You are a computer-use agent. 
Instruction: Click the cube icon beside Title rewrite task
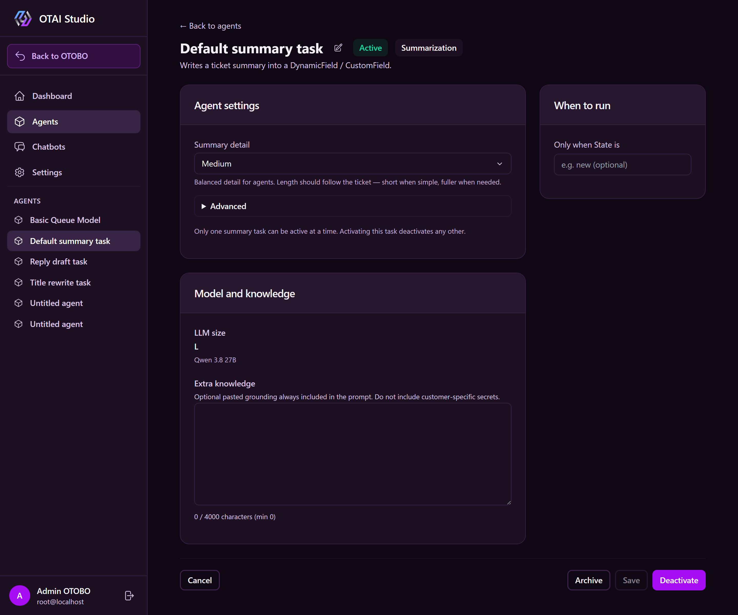pos(19,283)
